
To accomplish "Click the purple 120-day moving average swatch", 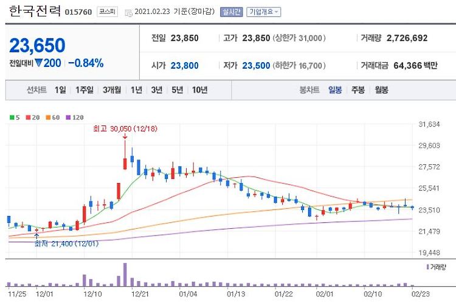I will pos(68,117).
